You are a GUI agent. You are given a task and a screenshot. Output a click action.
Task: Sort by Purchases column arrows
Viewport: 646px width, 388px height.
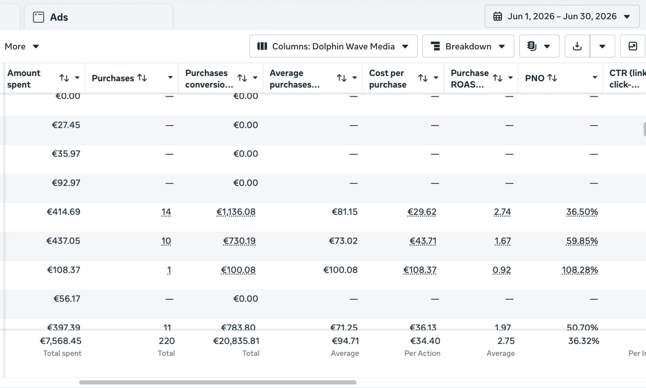(142, 78)
